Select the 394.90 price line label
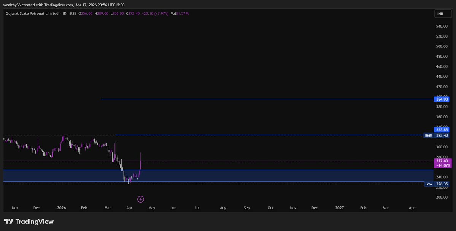 point(441,99)
